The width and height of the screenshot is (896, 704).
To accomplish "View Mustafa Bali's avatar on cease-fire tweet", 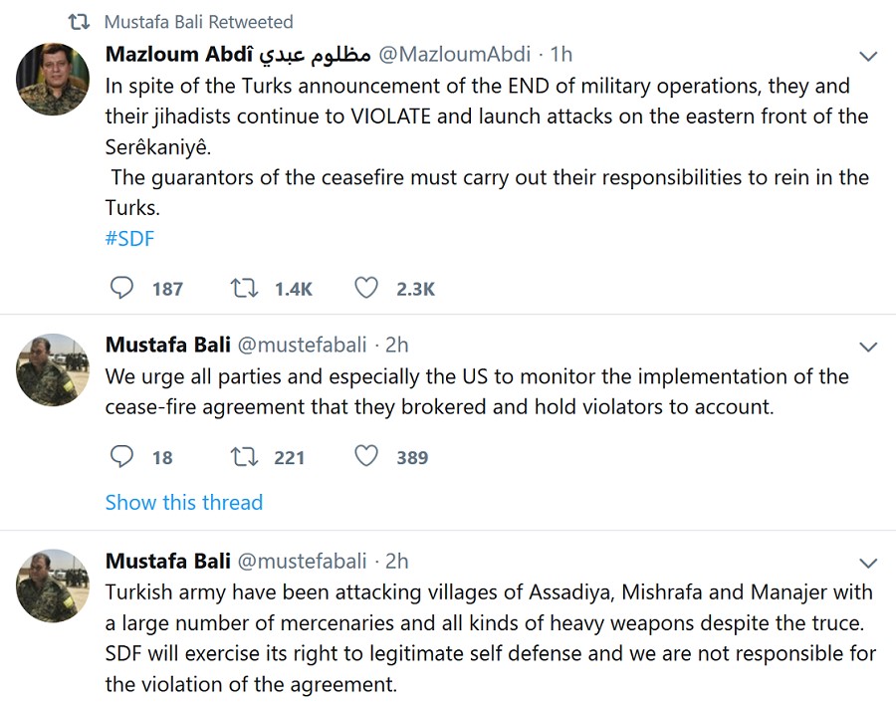I will pos(53,369).
